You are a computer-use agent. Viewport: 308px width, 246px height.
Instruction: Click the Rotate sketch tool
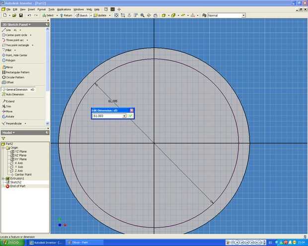(10, 117)
